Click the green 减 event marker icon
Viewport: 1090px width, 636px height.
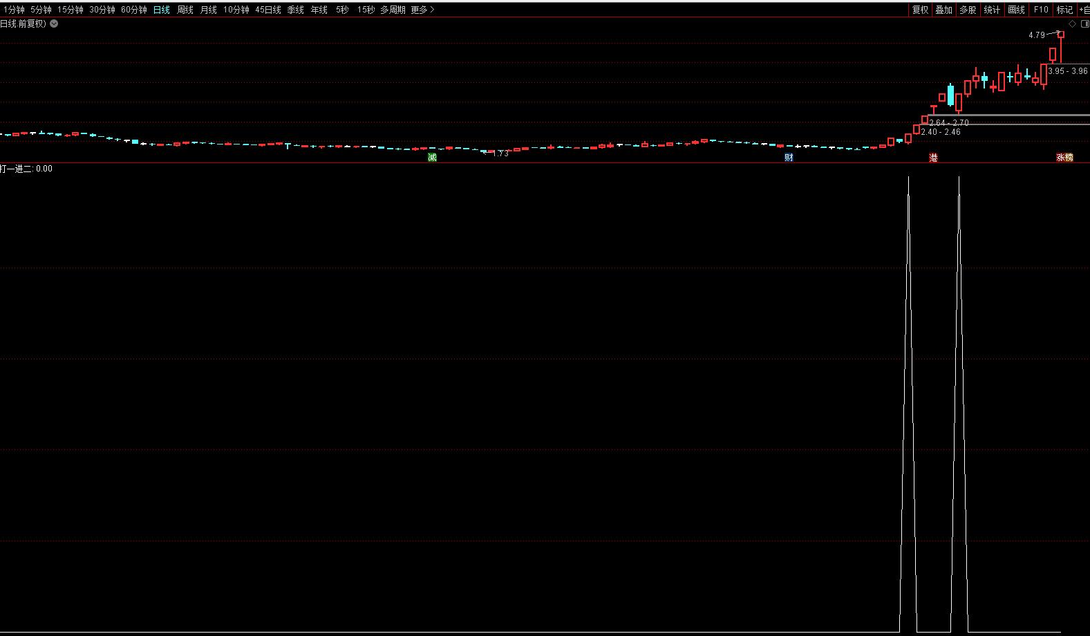coord(432,158)
